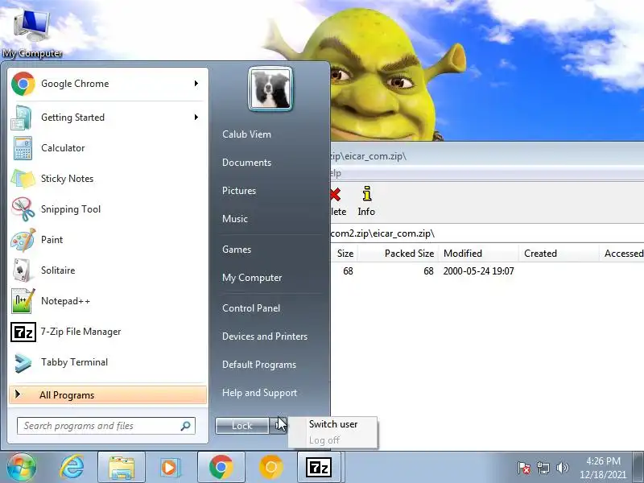Viewport: 644px width, 483px height.
Task: Open Snipping Tool from Start menu
Action: [x=107, y=209]
